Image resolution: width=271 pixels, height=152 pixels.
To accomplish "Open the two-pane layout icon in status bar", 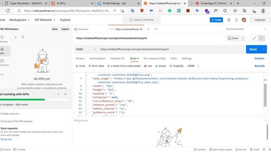I will point(264,149).
